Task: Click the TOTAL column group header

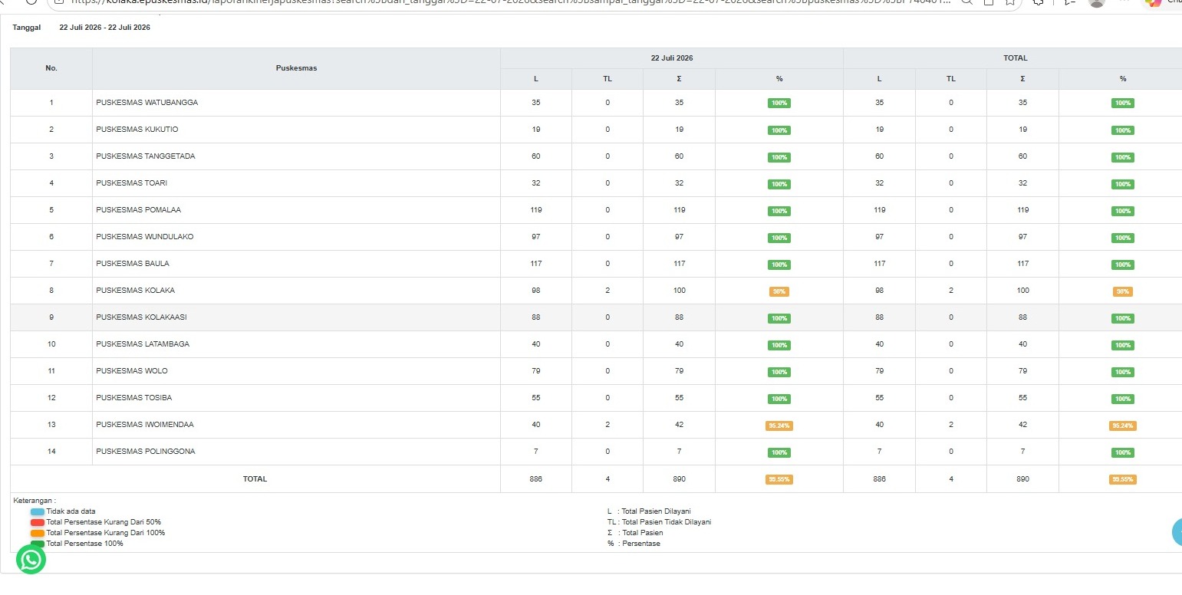Action: pyautogui.click(x=1015, y=58)
